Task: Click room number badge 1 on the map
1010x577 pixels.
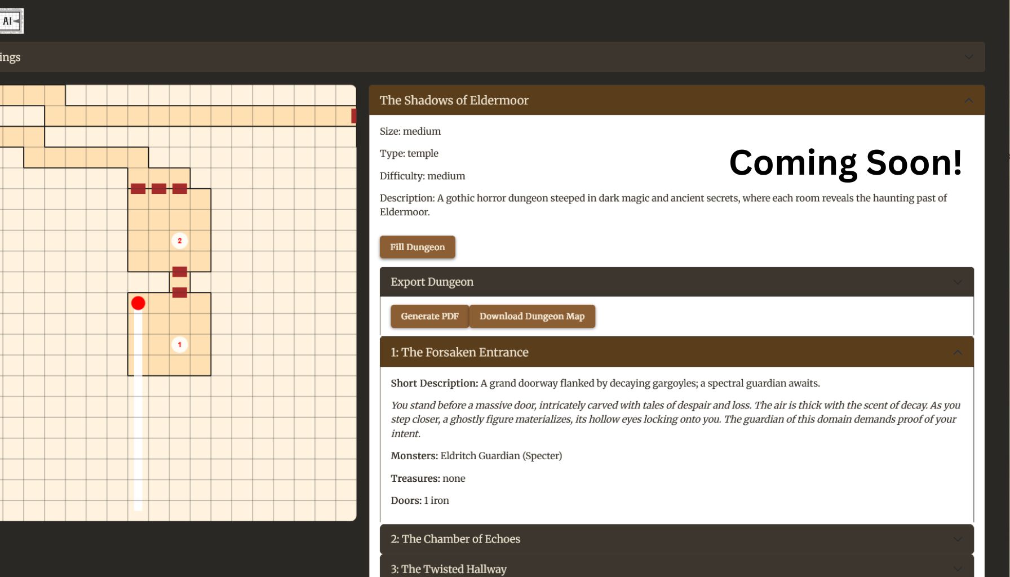Action: click(179, 344)
